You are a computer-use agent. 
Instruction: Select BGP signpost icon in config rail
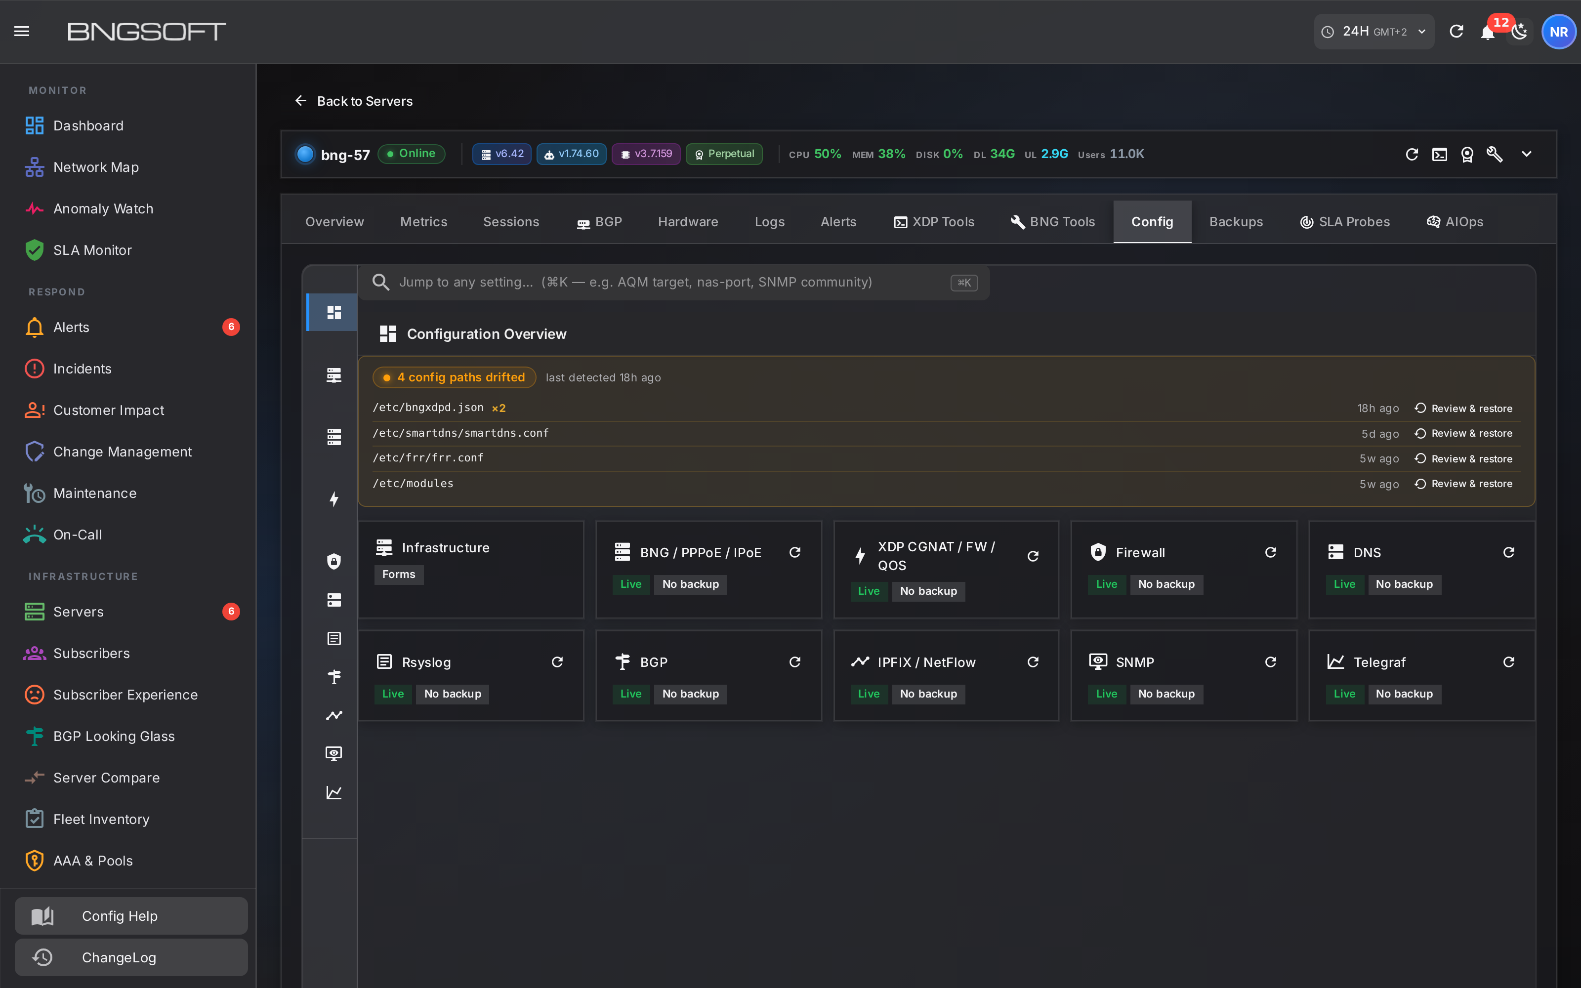(334, 677)
